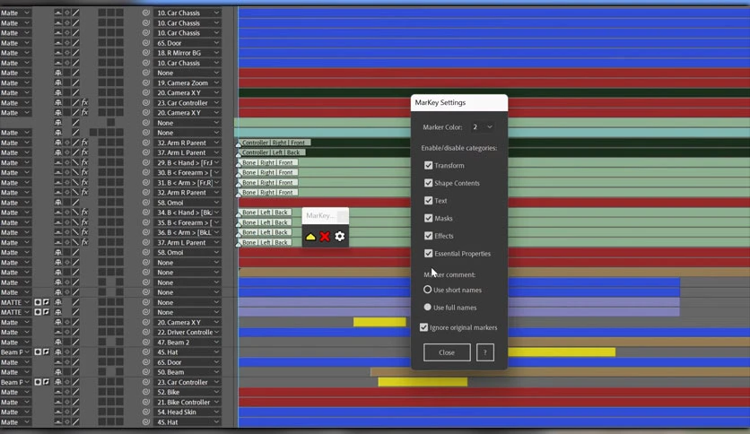
Task: Toggle quality switch on 30. B < Forearm > row
Action: click(75, 172)
